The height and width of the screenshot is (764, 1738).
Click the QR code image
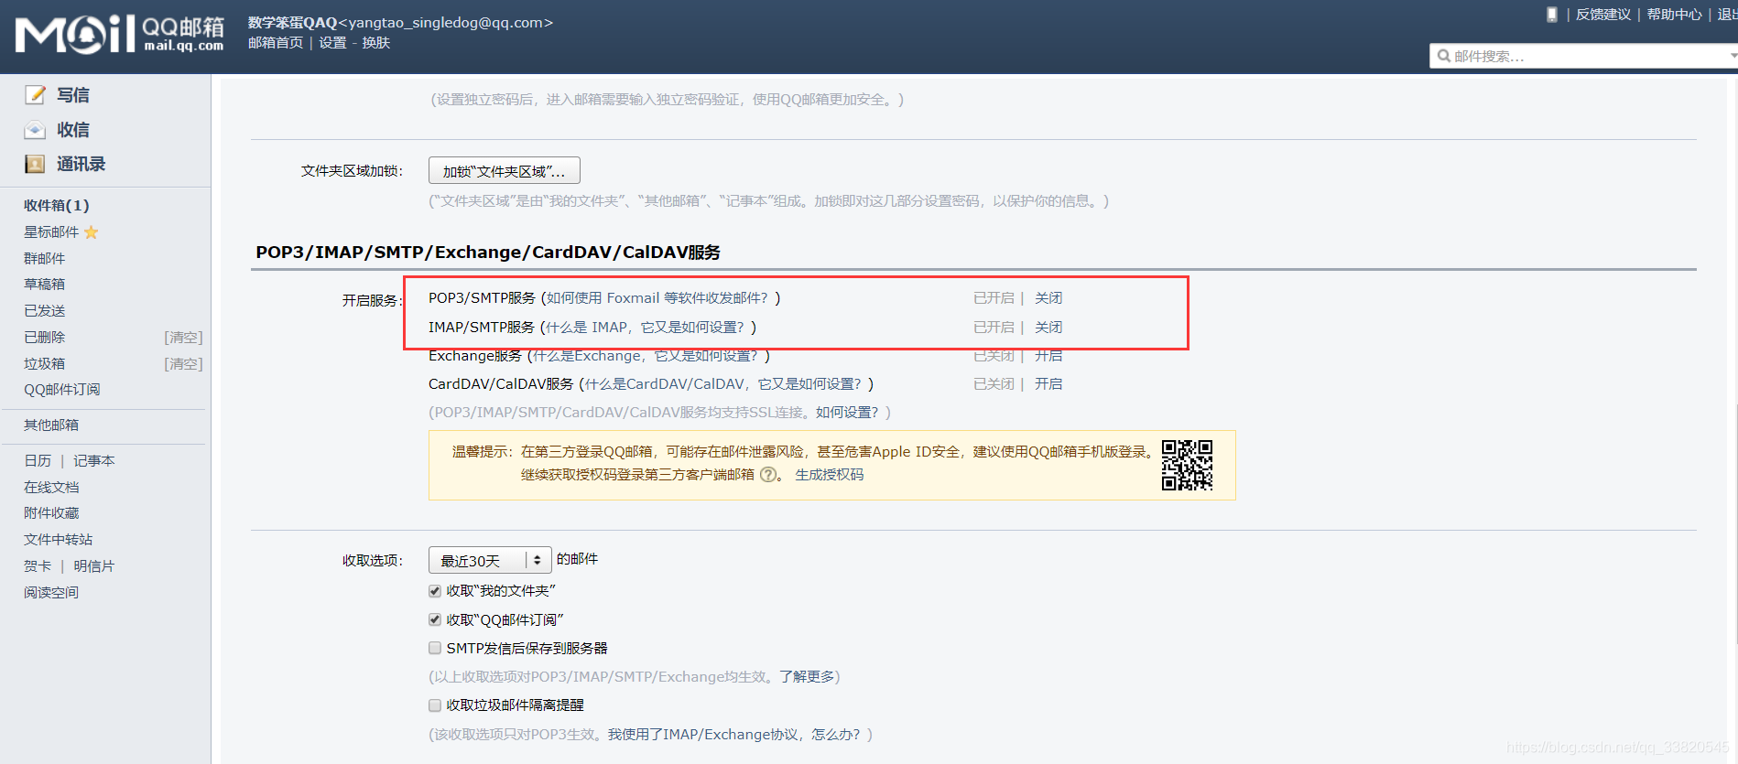[1187, 465]
